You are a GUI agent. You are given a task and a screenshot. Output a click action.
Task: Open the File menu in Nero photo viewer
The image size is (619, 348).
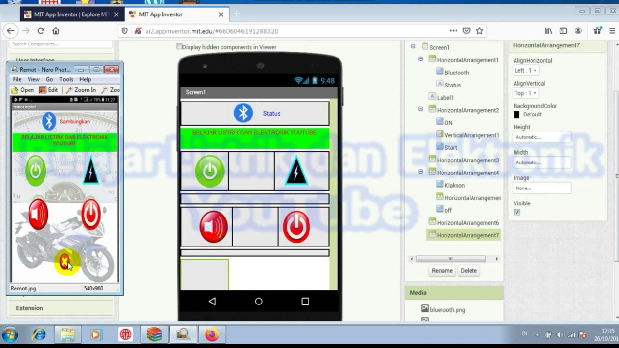17,79
